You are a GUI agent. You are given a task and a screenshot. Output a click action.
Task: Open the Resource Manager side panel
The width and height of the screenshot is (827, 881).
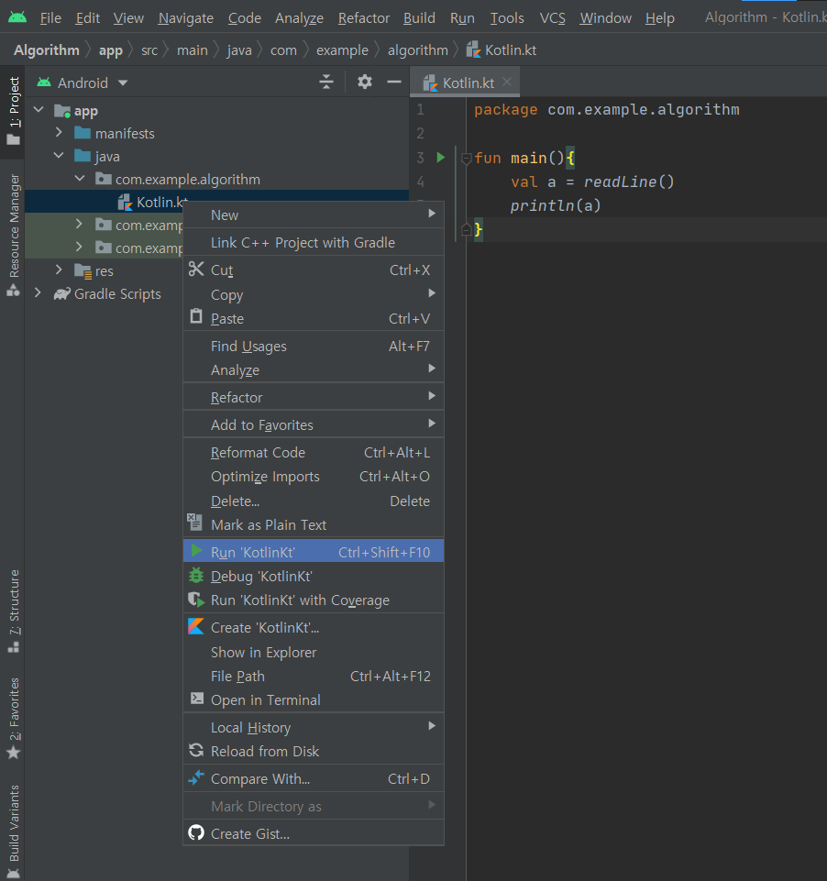[14, 235]
